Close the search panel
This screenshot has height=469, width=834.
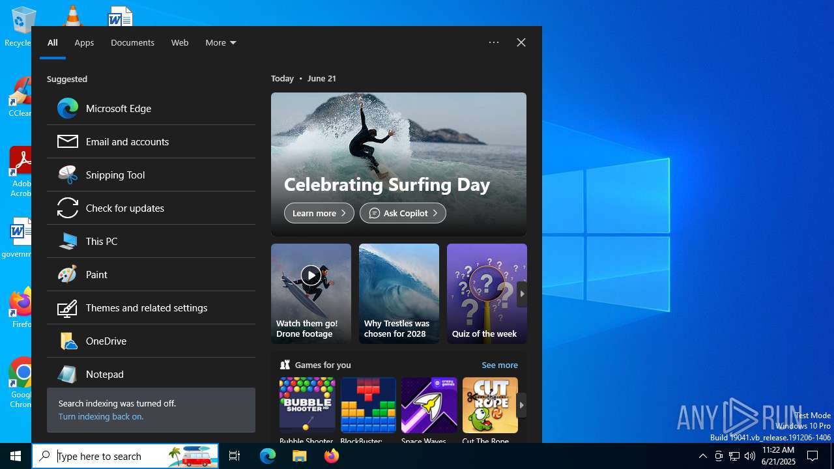[x=521, y=42]
